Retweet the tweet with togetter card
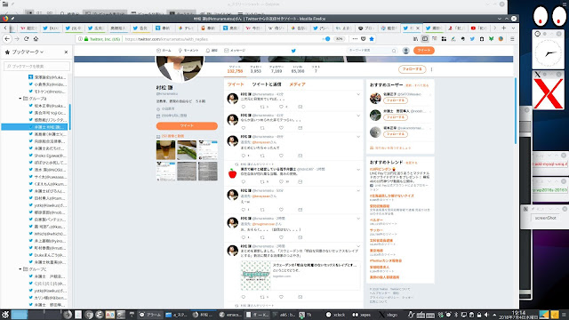 262,297
